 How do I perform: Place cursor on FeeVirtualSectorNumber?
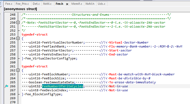(63, 42)
